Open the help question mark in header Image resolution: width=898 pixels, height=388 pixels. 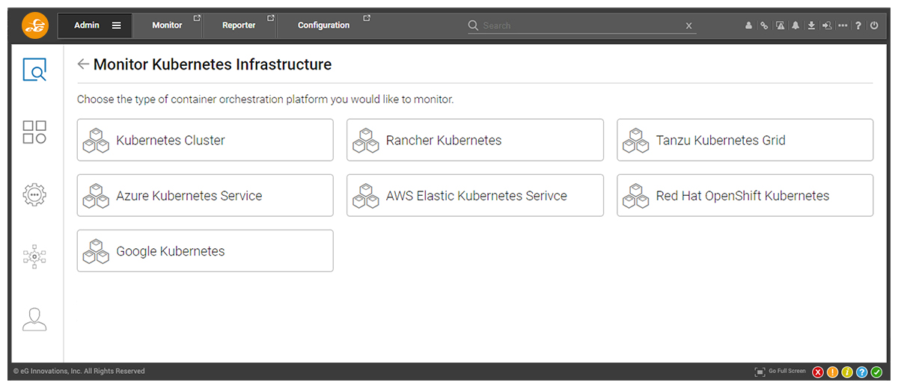[858, 25]
